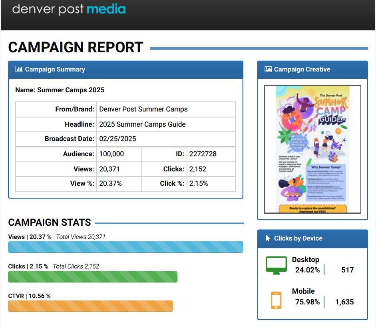Click the Desktop device label
The image size is (376, 328).
click(306, 260)
